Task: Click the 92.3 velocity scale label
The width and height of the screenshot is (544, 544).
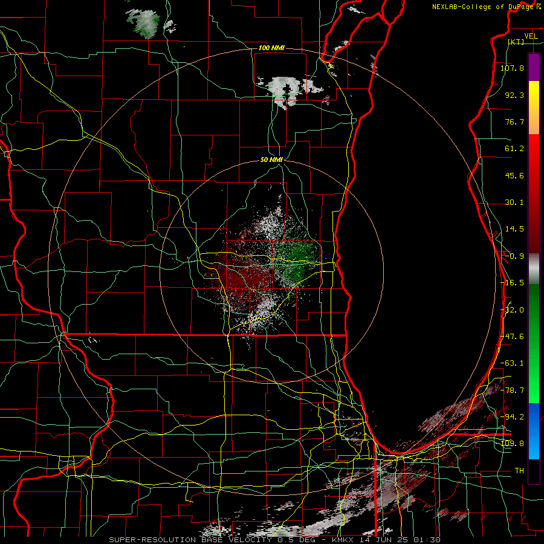Action: tap(514, 95)
